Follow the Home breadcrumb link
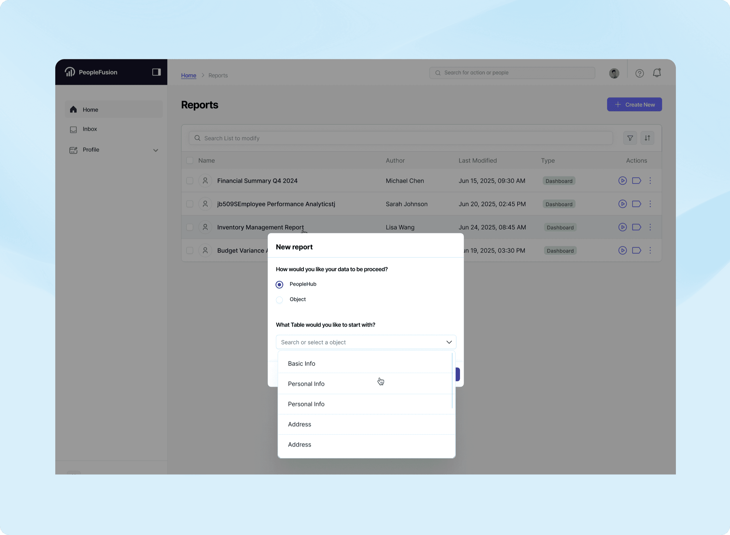The width and height of the screenshot is (730, 535). [x=189, y=75]
